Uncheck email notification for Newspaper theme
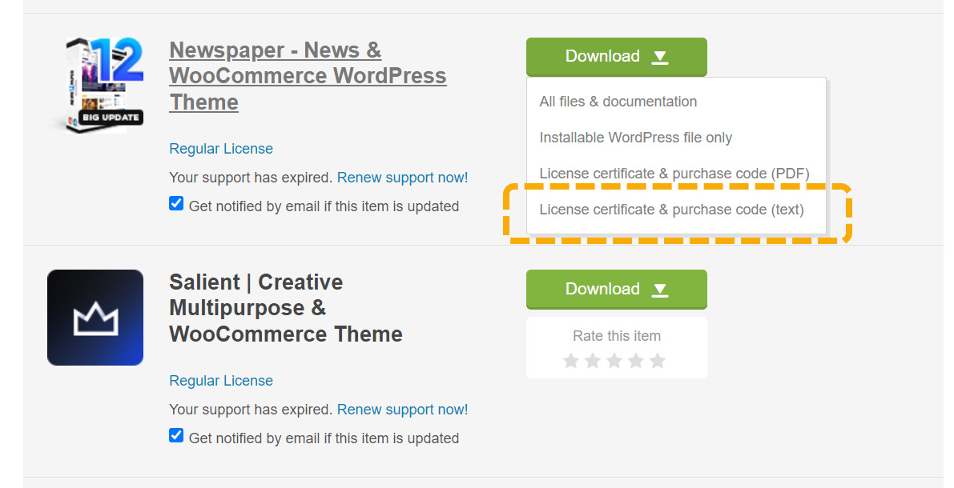Screen dimensions: 954x488 pos(176,203)
